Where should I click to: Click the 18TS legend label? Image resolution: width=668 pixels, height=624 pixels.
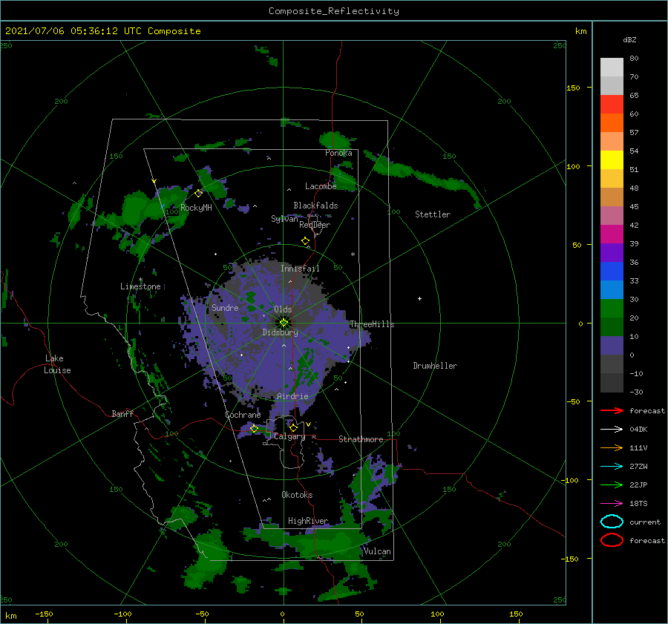click(x=638, y=504)
